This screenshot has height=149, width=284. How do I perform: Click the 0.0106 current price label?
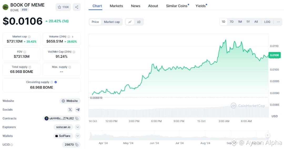click(274, 55)
